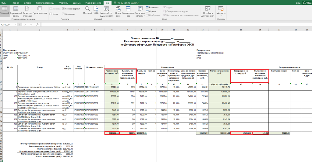Click Упорядочить все arrange all windows

pyautogui.click(x=128, y=11)
